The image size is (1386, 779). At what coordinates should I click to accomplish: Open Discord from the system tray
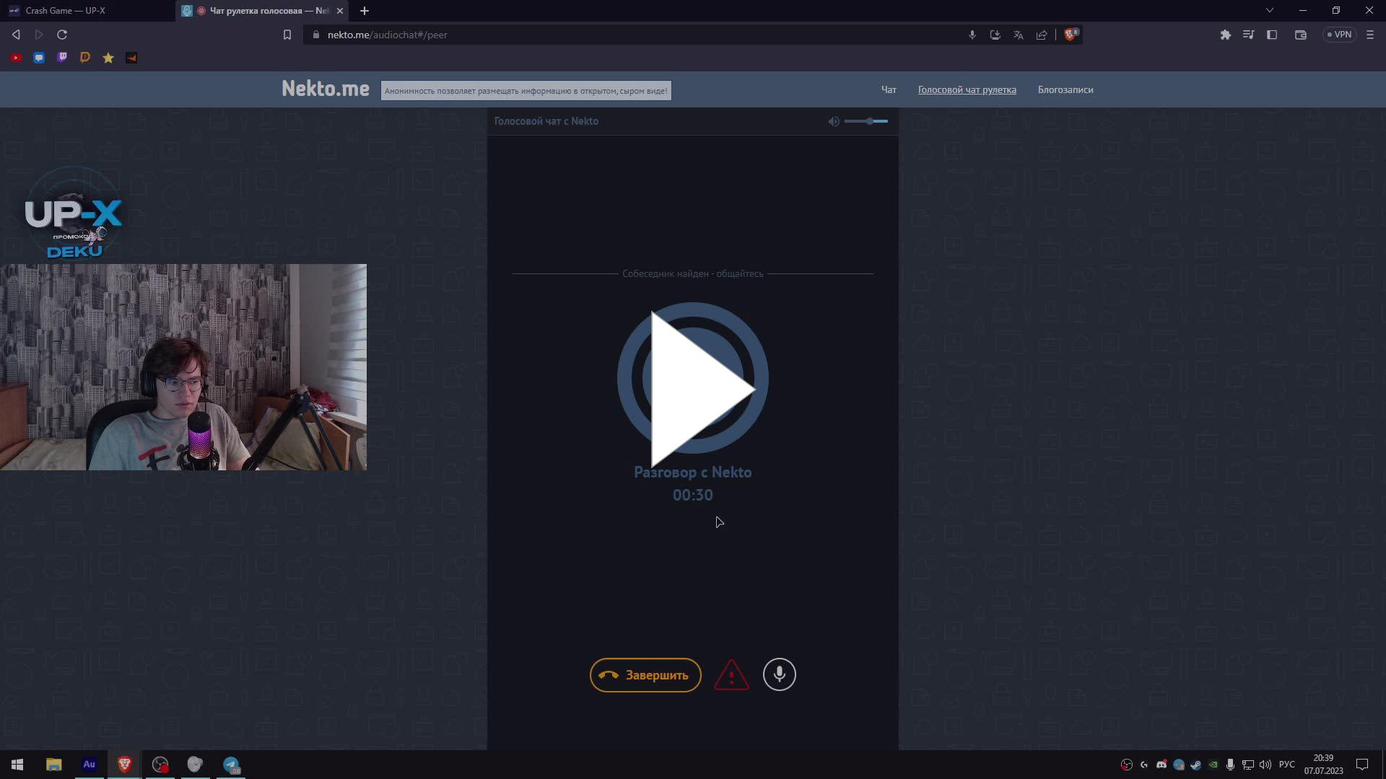pyautogui.click(x=1161, y=765)
